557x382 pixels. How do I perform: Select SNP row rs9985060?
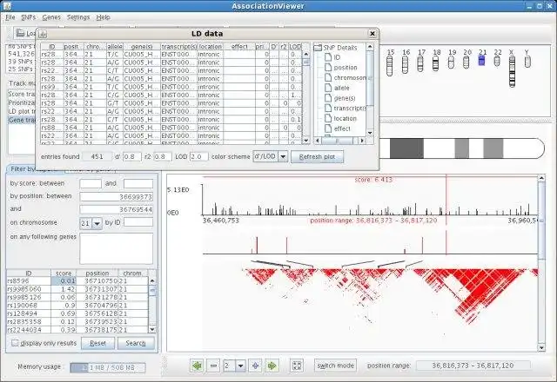77,289
